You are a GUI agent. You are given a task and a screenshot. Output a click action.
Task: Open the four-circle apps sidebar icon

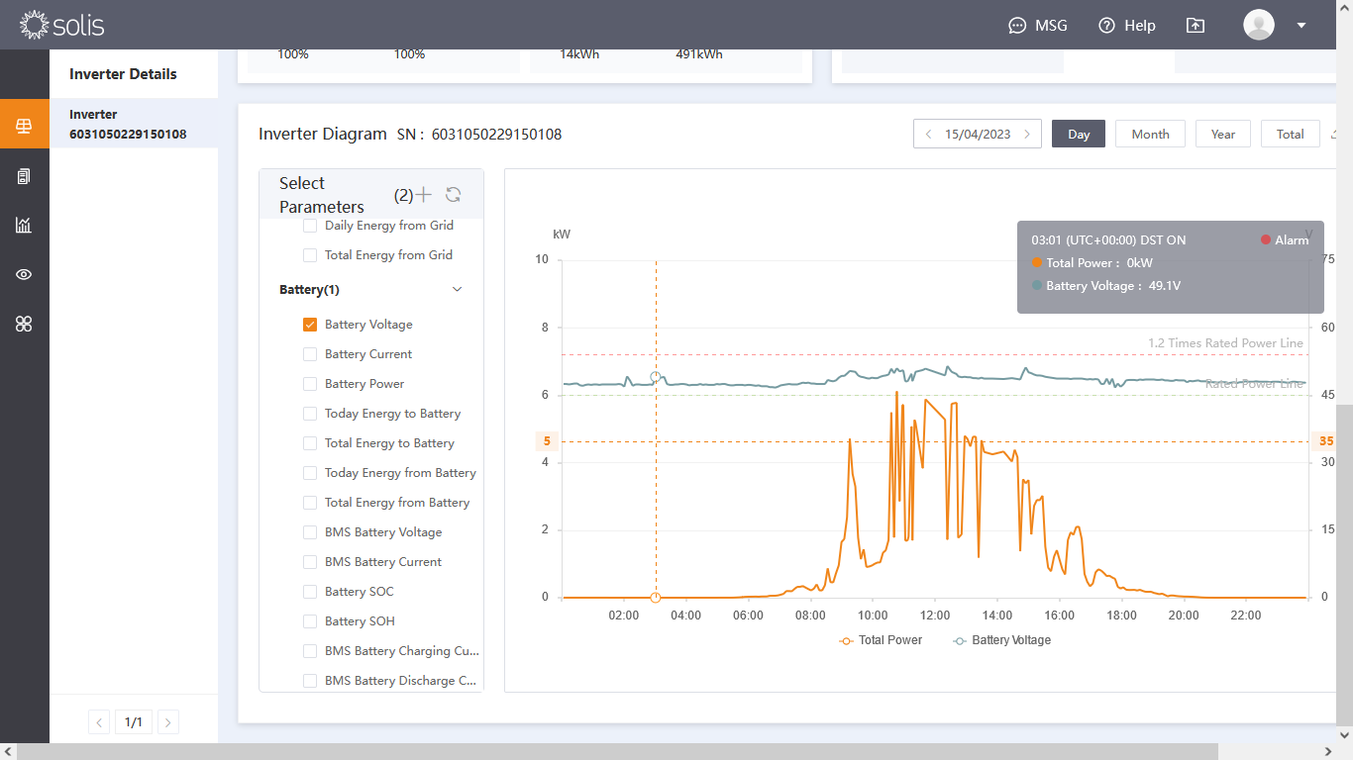pos(25,325)
